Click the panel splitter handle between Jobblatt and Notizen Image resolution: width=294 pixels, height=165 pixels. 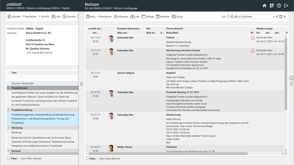[81, 84]
